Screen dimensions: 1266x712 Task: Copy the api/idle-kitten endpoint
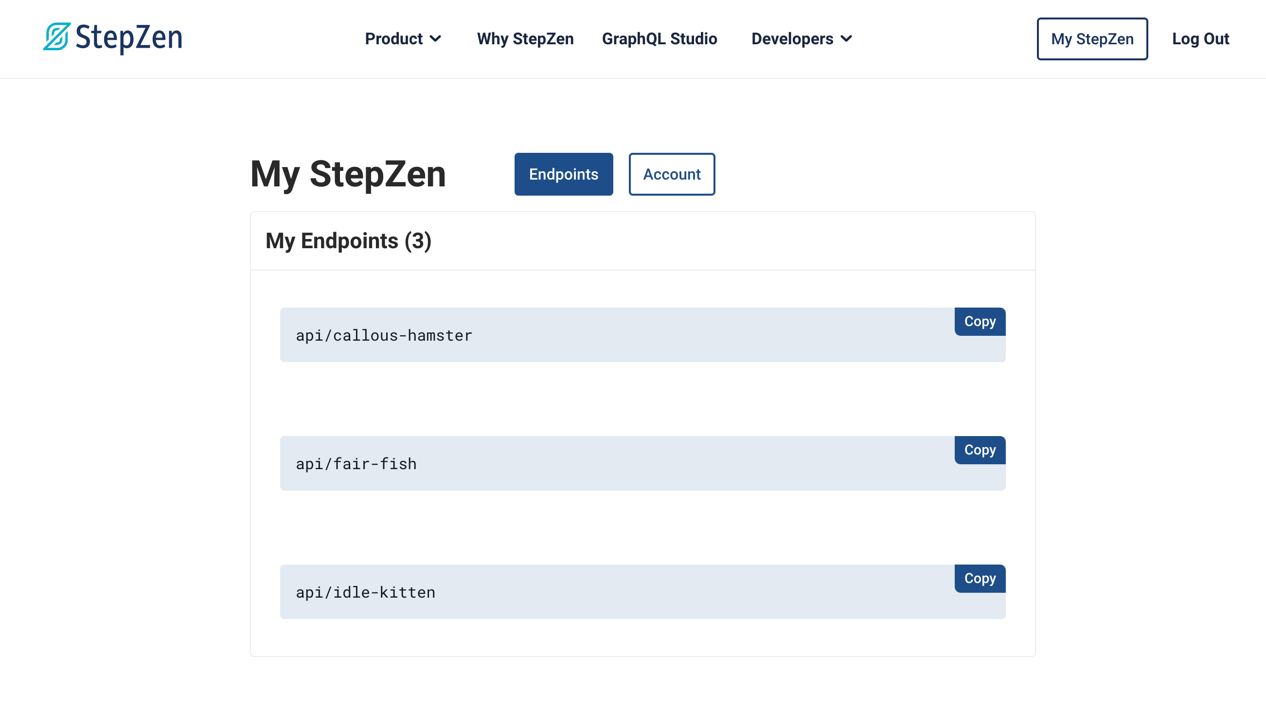pyautogui.click(x=980, y=578)
